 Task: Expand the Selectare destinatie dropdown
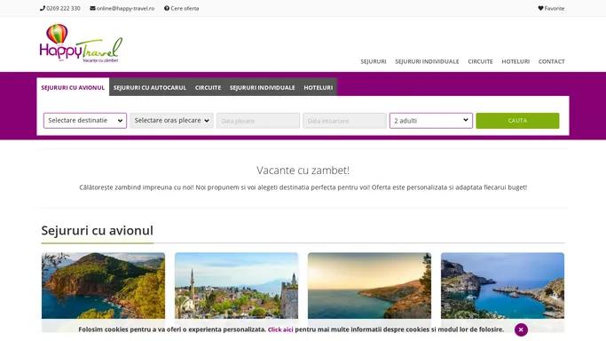(x=85, y=121)
